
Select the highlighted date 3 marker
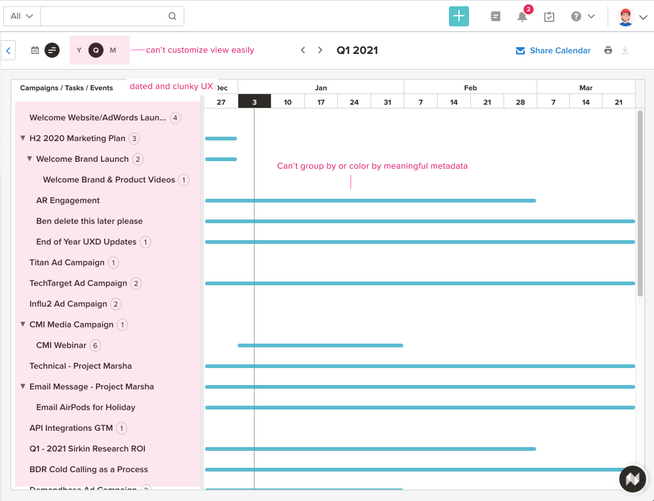[255, 102]
